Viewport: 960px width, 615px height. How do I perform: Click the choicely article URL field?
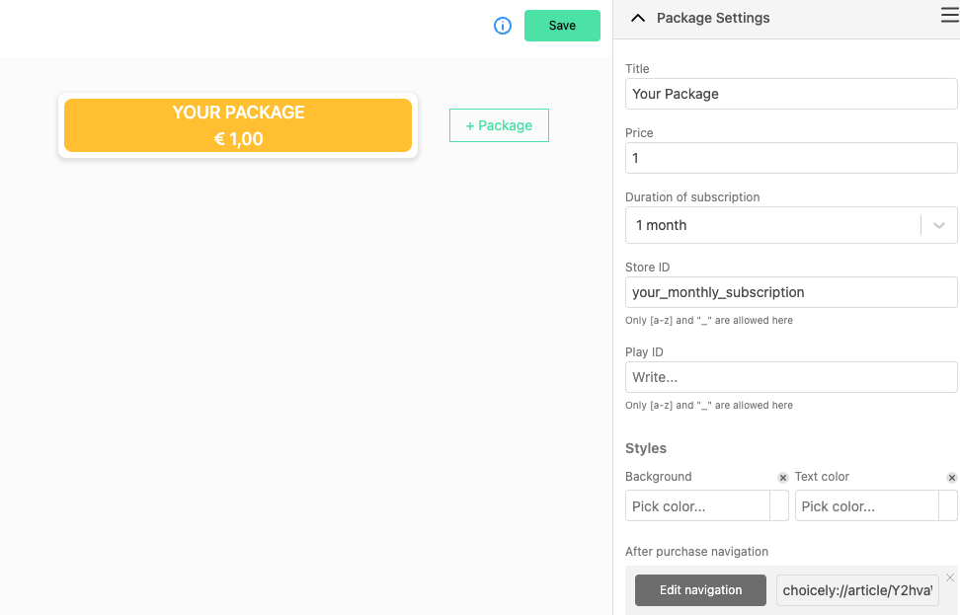[856, 590]
